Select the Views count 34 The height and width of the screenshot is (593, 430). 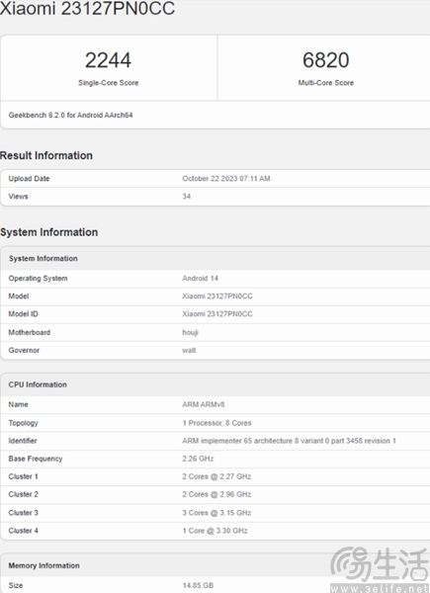pyautogui.click(x=187, y=197)
